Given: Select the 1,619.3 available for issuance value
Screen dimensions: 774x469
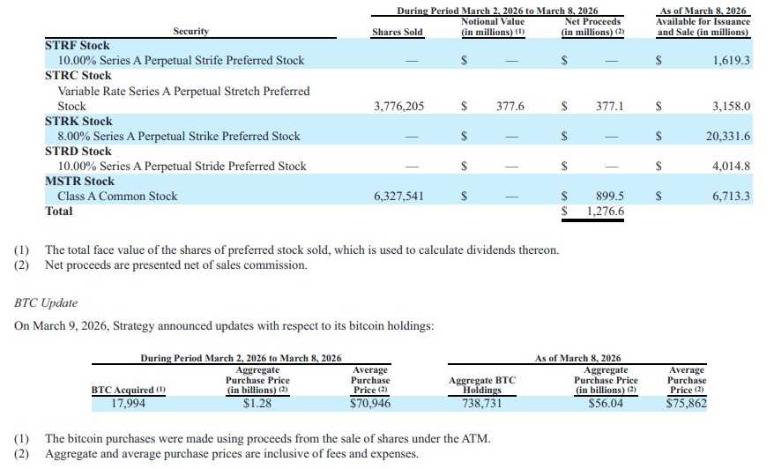Looking at the screenshot, I should point(731,61).
